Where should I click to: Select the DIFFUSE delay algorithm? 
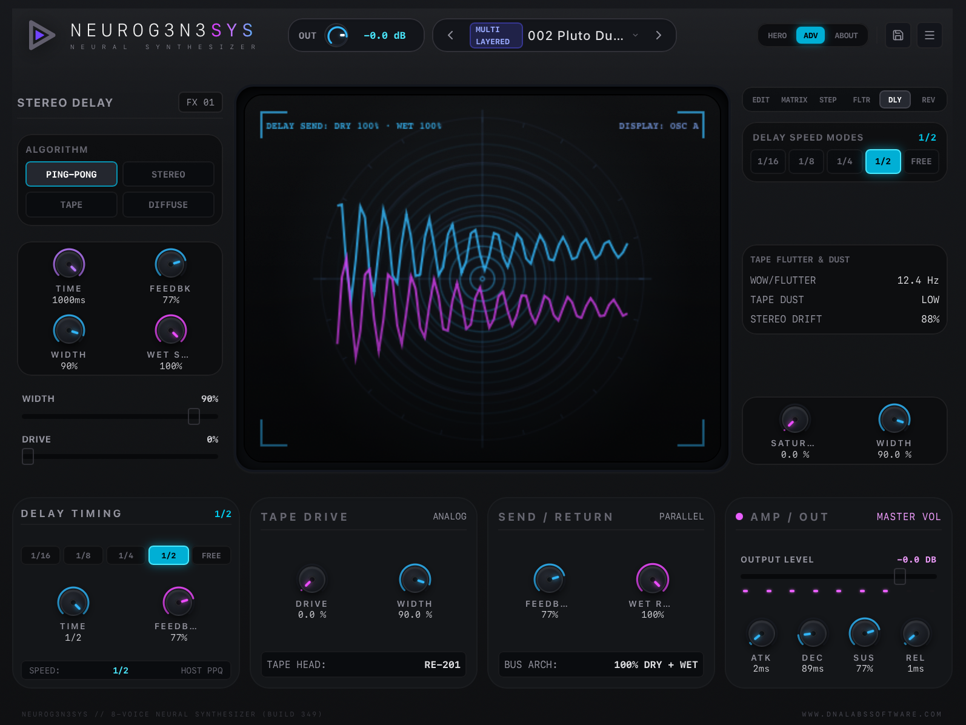click(x=168, y=205)
